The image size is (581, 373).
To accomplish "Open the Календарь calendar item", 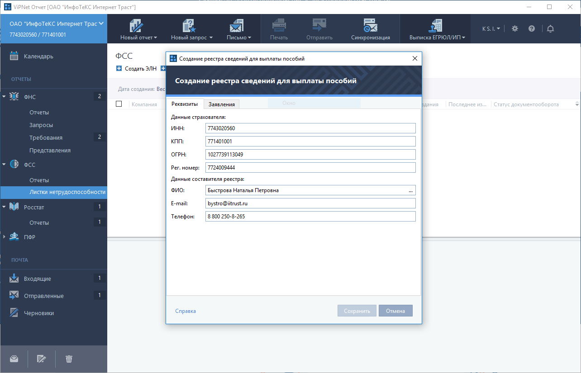I will (x=38, y=57).
